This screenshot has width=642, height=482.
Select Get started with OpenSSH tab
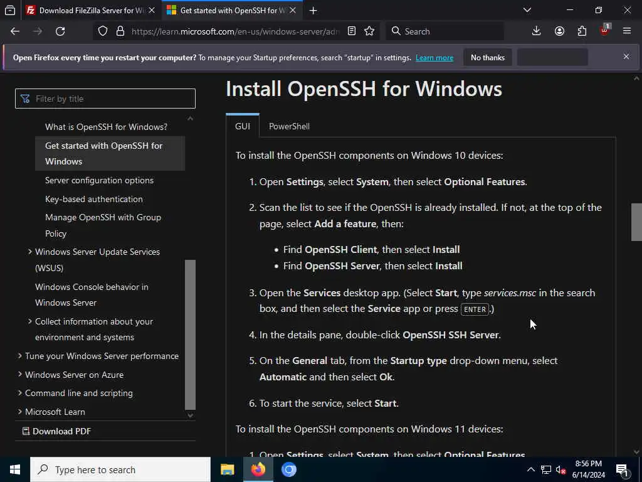232,10
